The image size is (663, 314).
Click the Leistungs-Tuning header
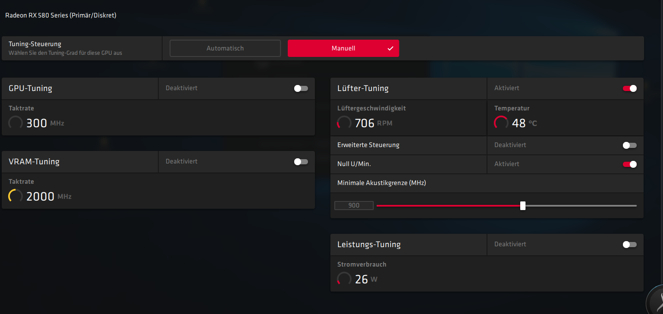click(x=369, y=245)
